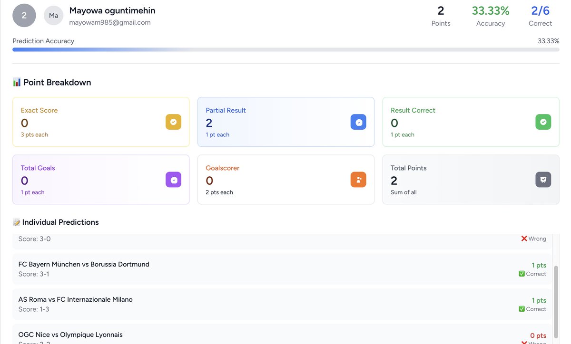The image size is (571, 344).
Task: Click the red X icon next to Score: 3-0
Action: tap(524, 239)
